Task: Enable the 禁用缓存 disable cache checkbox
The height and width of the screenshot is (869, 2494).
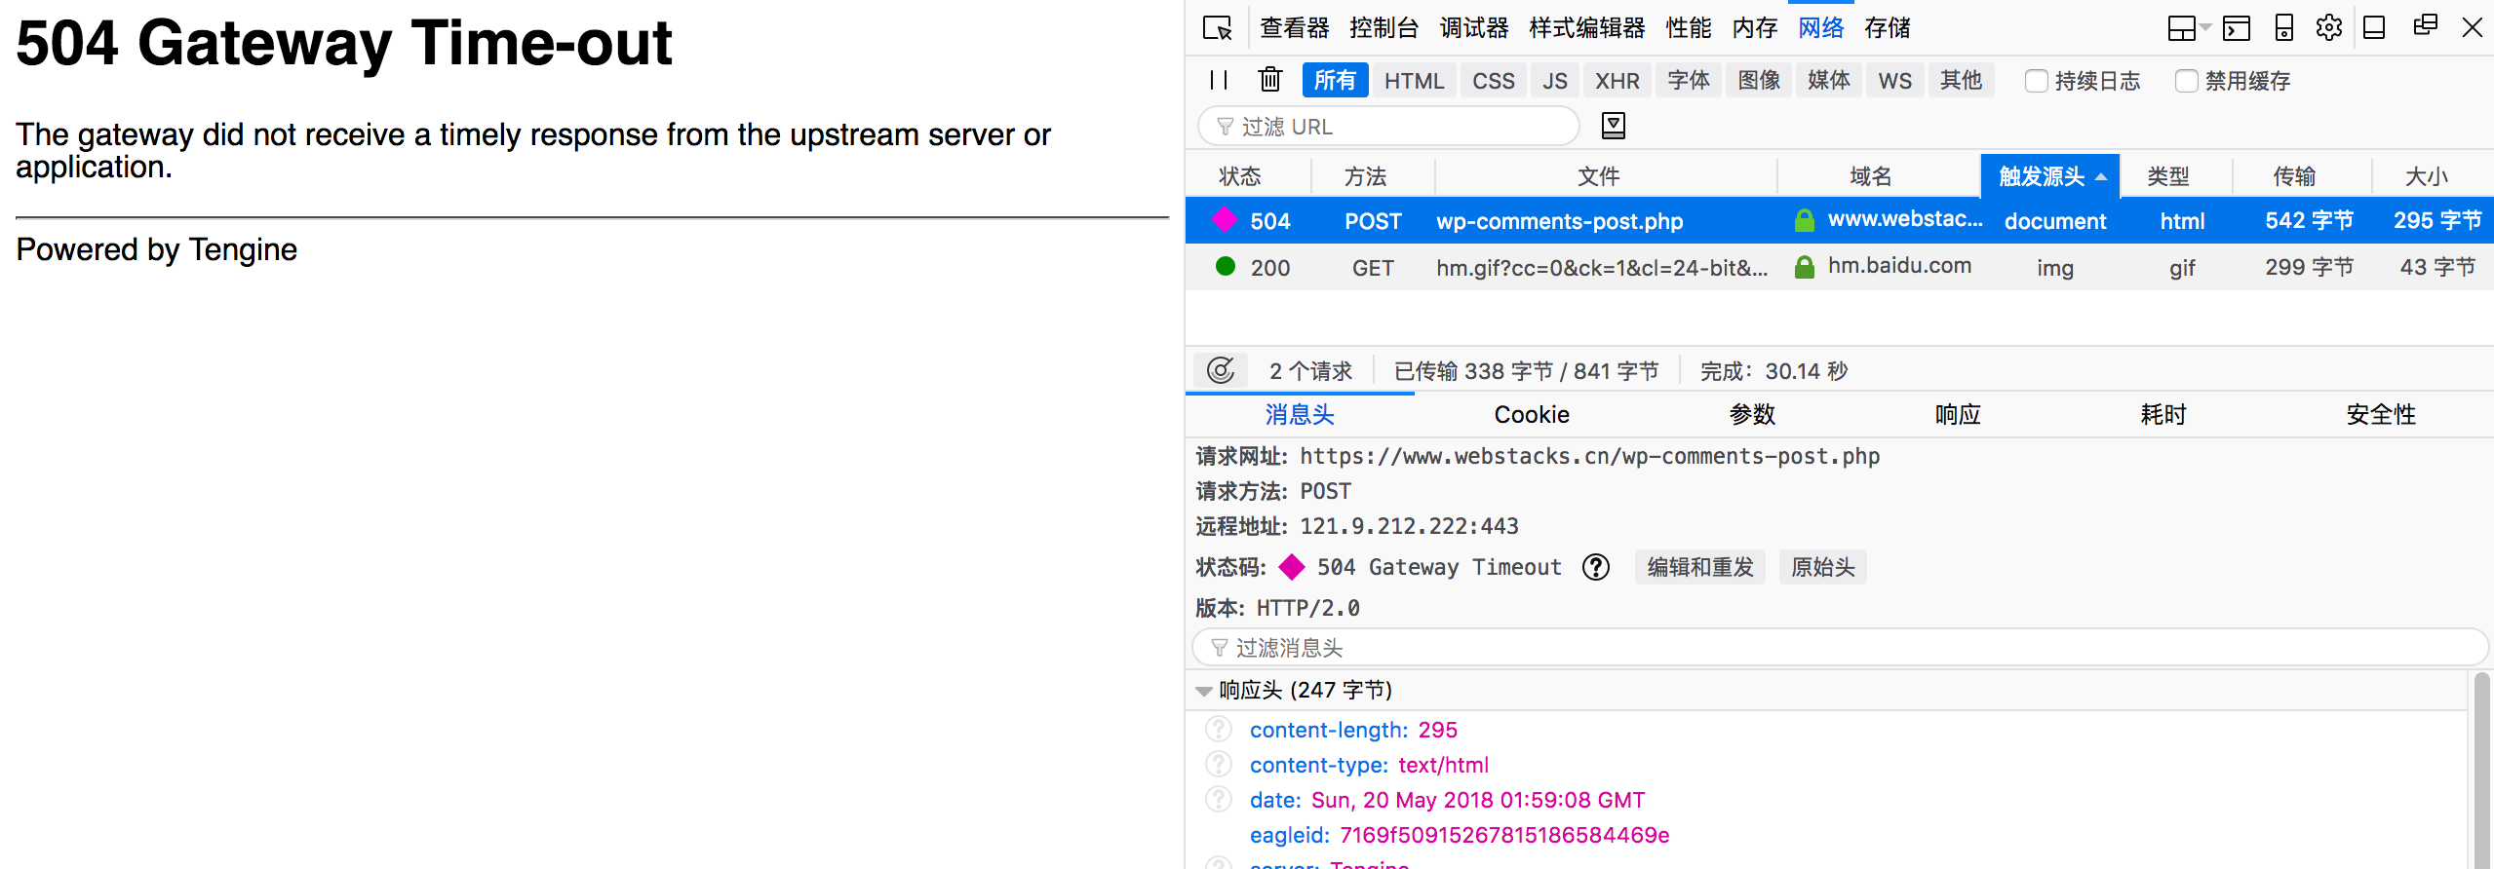Action: (x=2186, y=81)
